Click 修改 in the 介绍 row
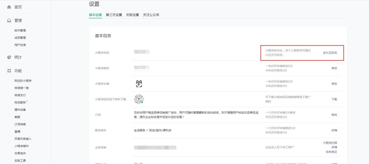Image resolution: width=369 pixels, height=164 pixels. (x=334, y=115)
